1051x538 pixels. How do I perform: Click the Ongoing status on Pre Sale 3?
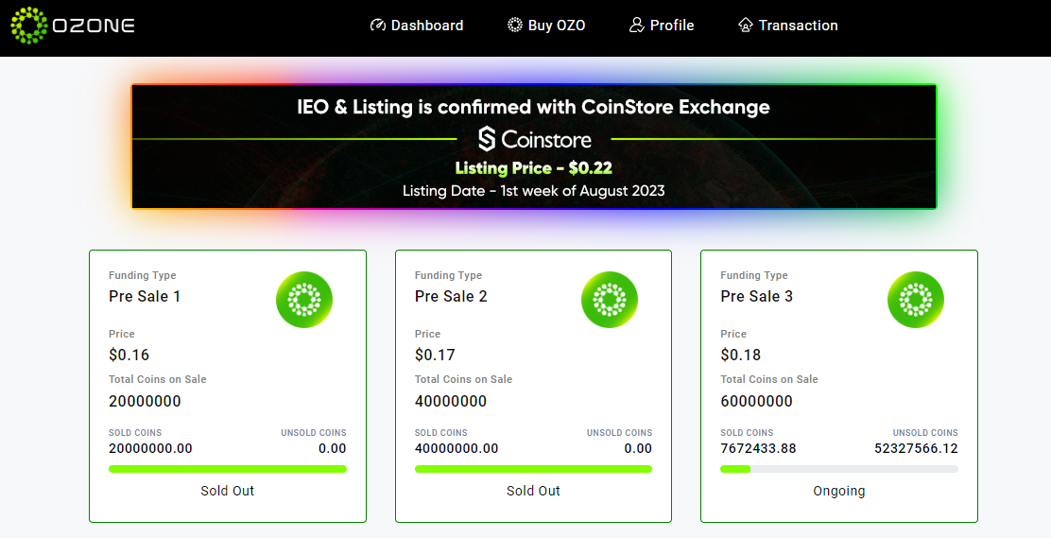(x=839, y=491)
